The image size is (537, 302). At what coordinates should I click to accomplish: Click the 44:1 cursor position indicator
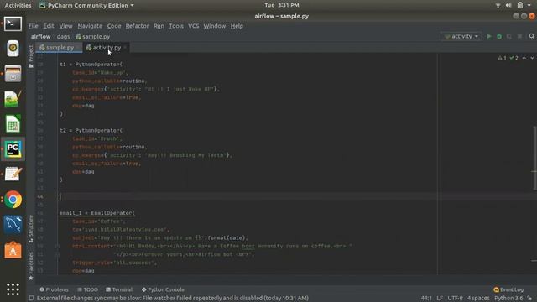(426, 299)
